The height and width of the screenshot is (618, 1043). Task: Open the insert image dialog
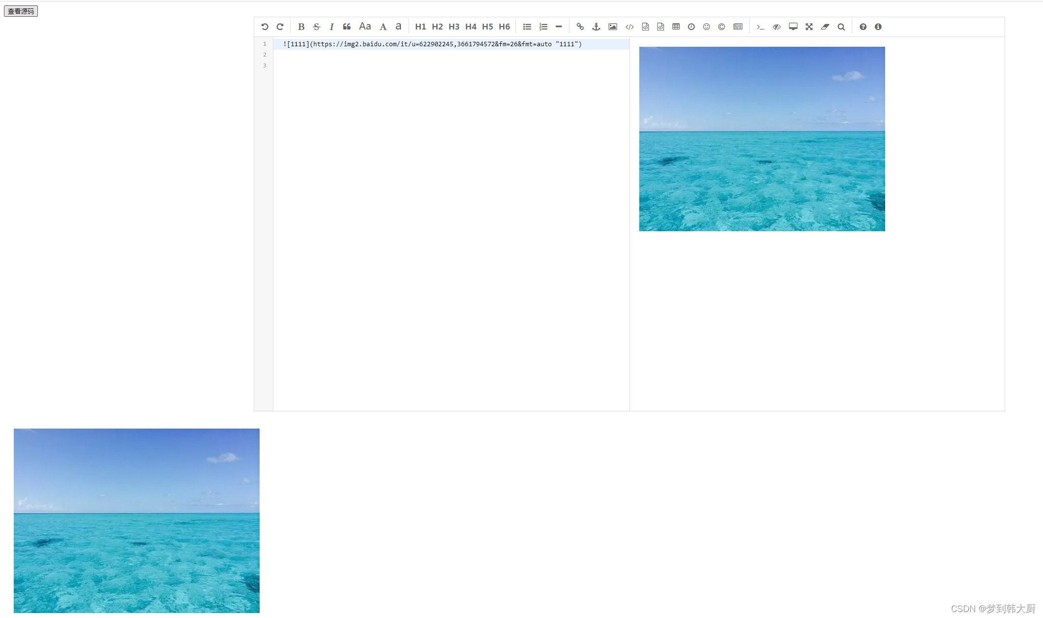click(x=612, y=27)
